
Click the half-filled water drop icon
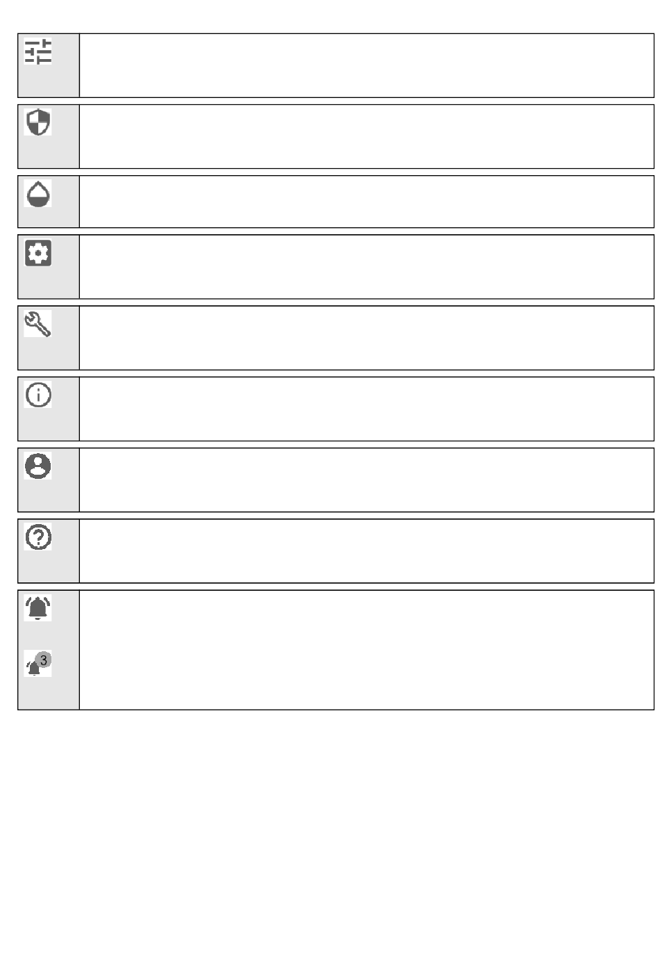coord(38,193)
